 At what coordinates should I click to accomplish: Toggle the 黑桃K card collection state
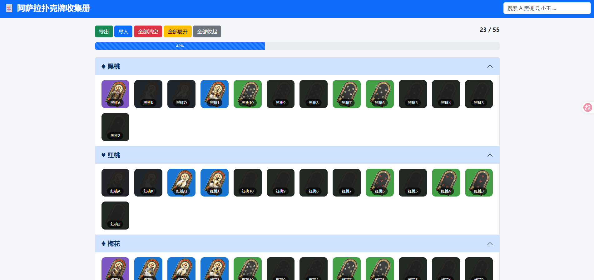click(x=148, y=94)
